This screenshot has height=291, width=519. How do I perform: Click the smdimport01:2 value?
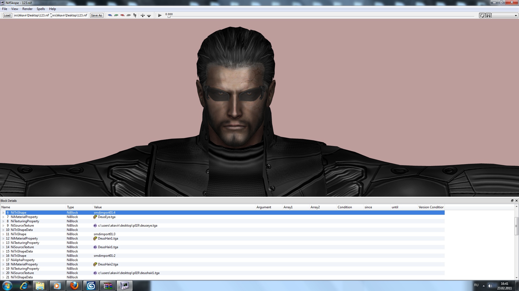pyautogui.click(x=105, y=256)
